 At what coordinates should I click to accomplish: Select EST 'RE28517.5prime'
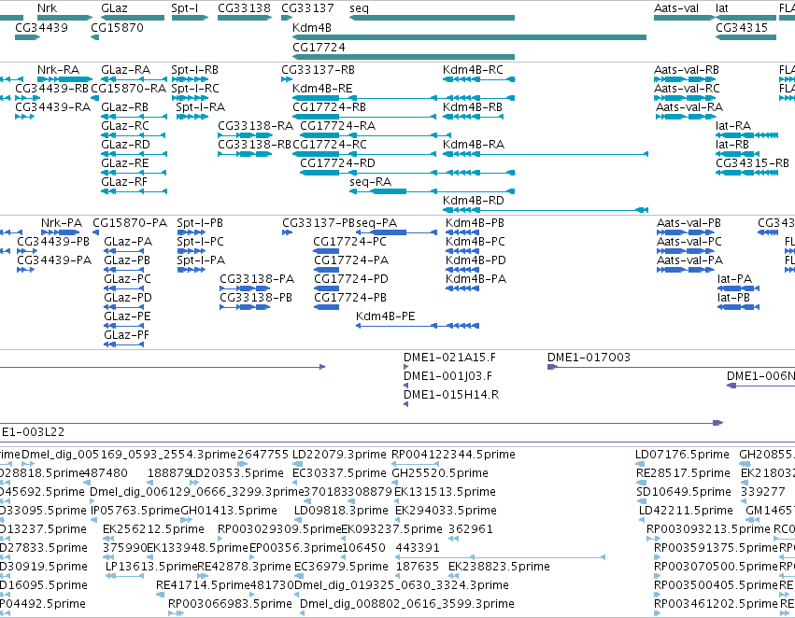(x=683, y=473)
